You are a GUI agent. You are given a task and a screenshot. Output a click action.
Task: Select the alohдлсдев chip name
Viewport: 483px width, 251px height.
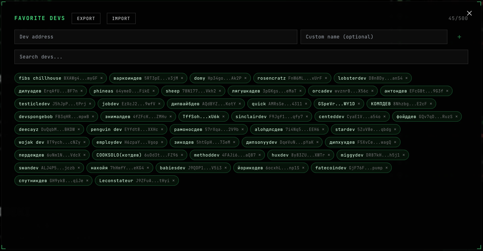click(x=269, y=129)
